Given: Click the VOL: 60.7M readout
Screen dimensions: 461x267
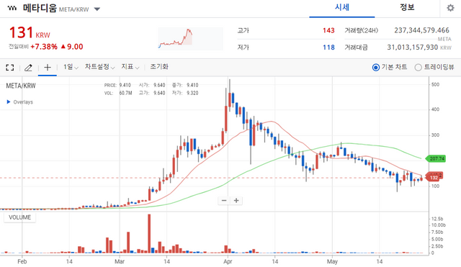Looking at the screenshot, I should [x=118, y=93].
